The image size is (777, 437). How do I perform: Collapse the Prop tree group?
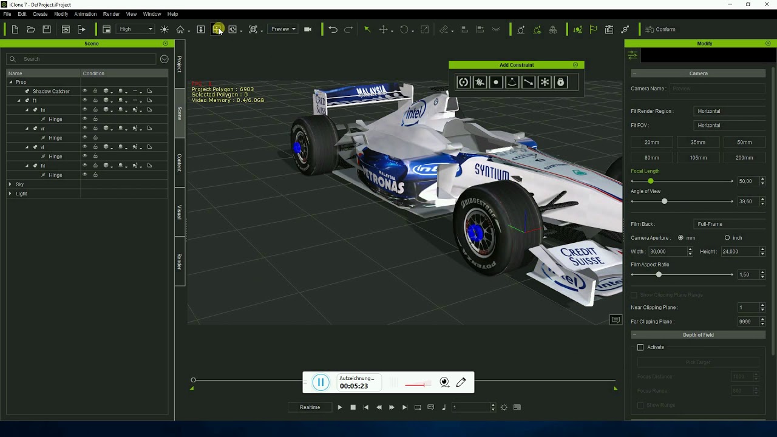pos(10,82)
